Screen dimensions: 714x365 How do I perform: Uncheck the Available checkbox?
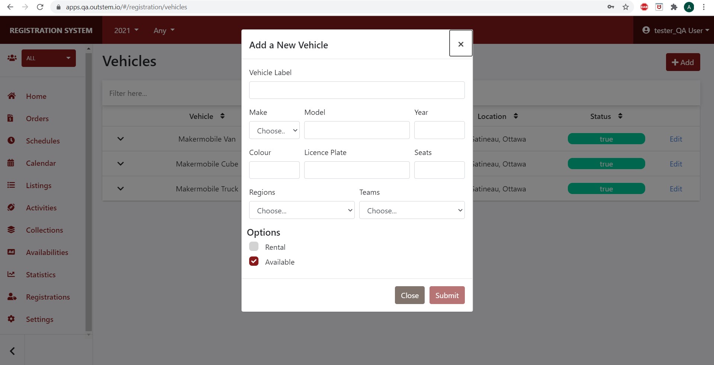coord(254,261)
